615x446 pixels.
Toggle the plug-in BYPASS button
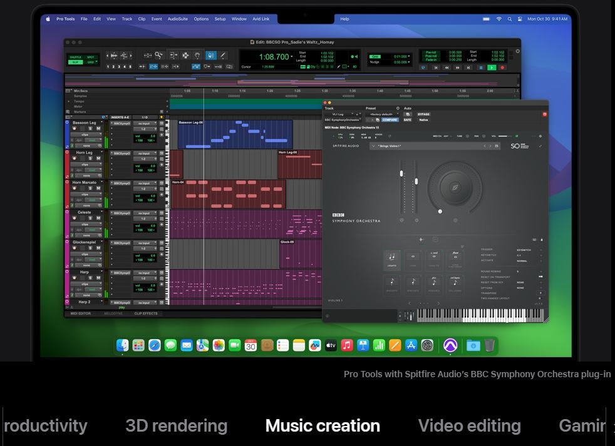point(424,114)
